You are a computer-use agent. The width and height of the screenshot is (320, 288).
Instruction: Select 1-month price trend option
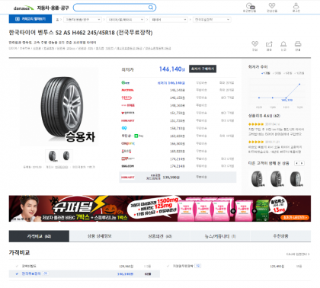(266, 73)
